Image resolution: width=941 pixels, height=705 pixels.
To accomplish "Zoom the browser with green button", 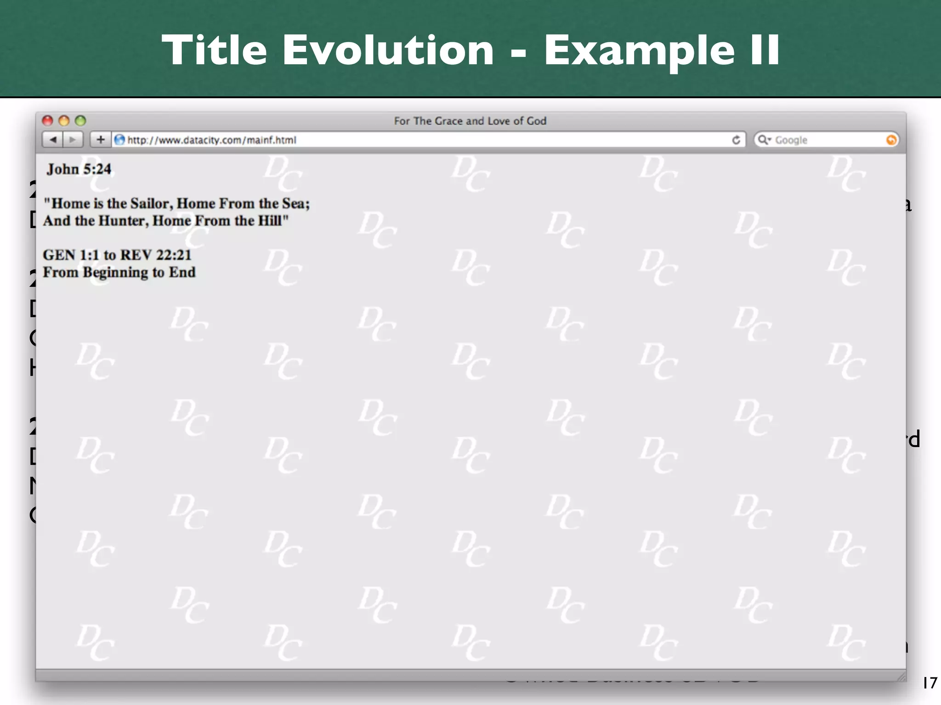I will 80,121.
